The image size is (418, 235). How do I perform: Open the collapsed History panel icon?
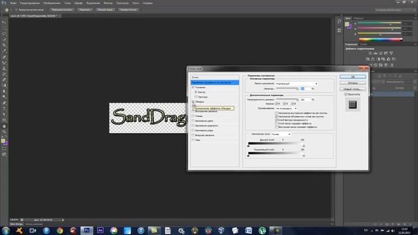339,22
